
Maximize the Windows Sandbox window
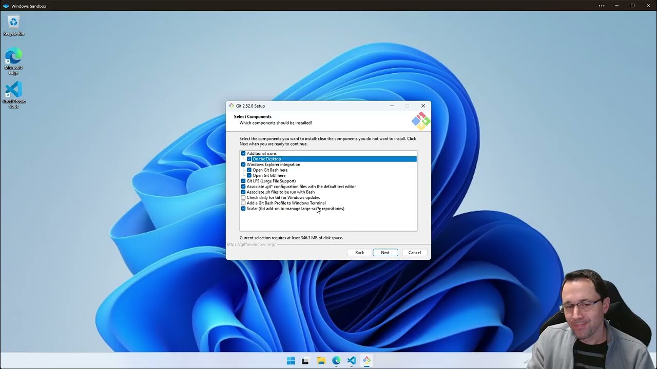[x=633, y=6]
